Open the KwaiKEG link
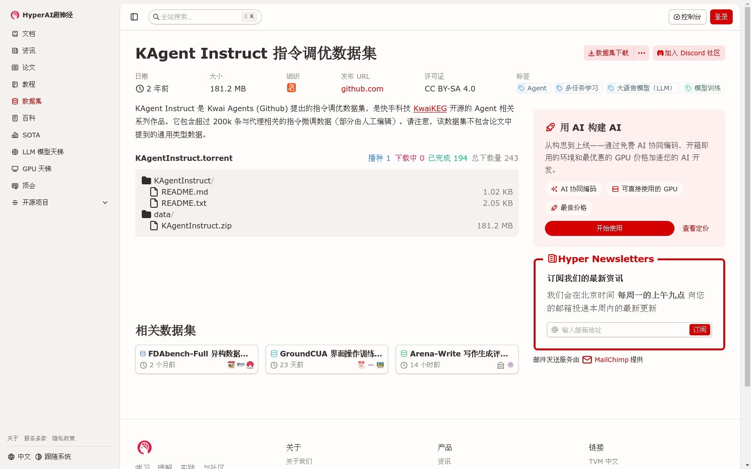This screenshot has width=751, height=469. (x=430, y=108)
